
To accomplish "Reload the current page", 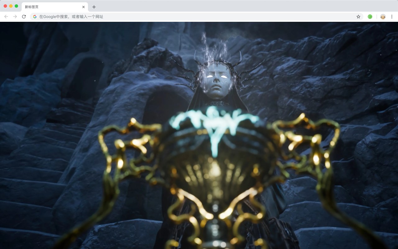I will pos(24,16).
